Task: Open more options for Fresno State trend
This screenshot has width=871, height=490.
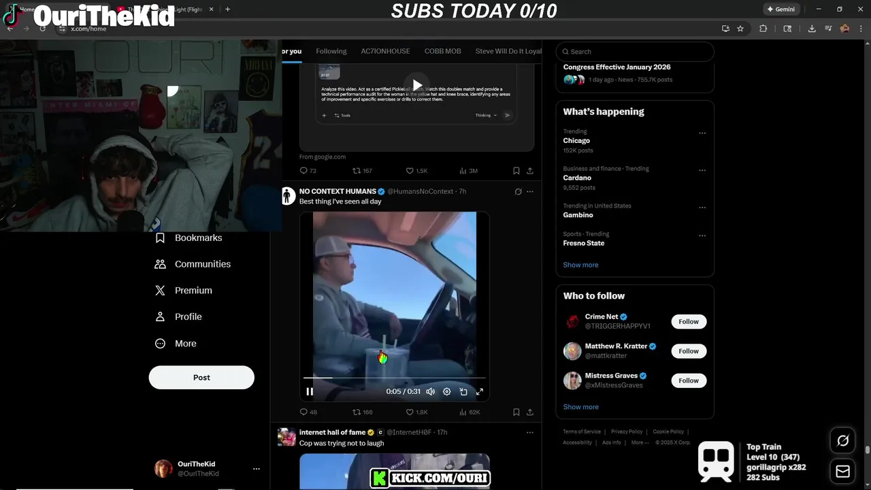Action: click(x=702, y=236)
